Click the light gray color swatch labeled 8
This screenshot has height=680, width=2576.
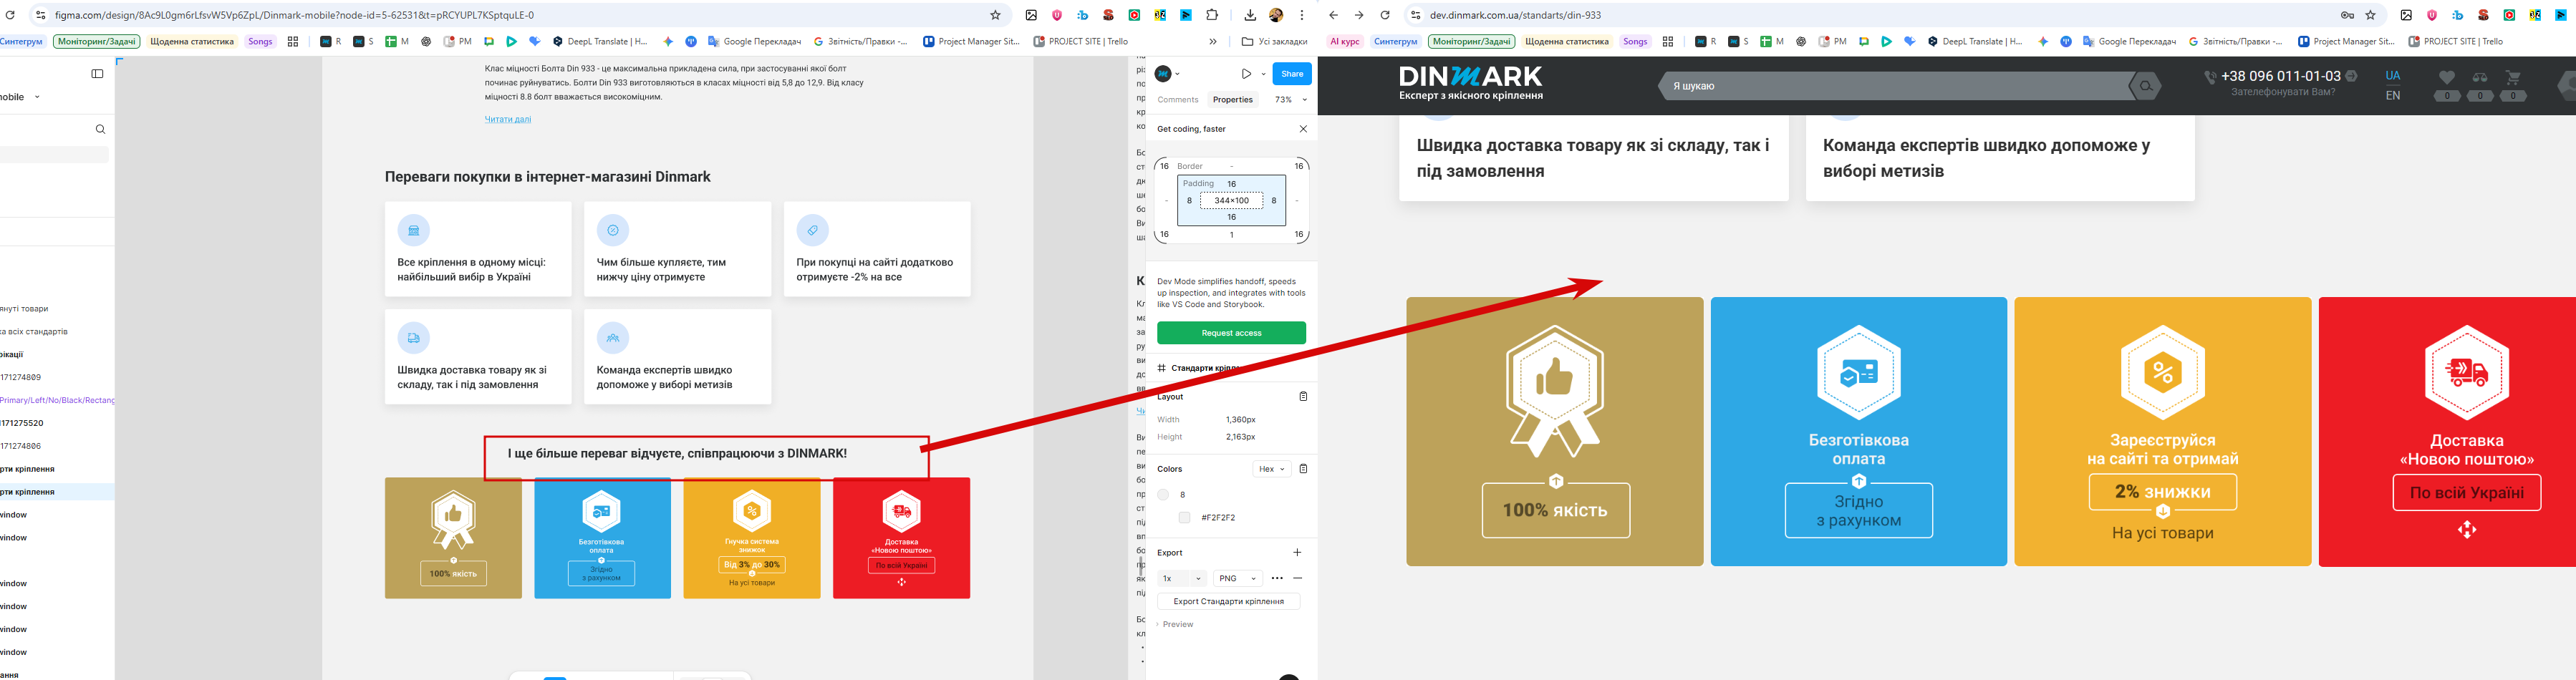[1163, 495]
